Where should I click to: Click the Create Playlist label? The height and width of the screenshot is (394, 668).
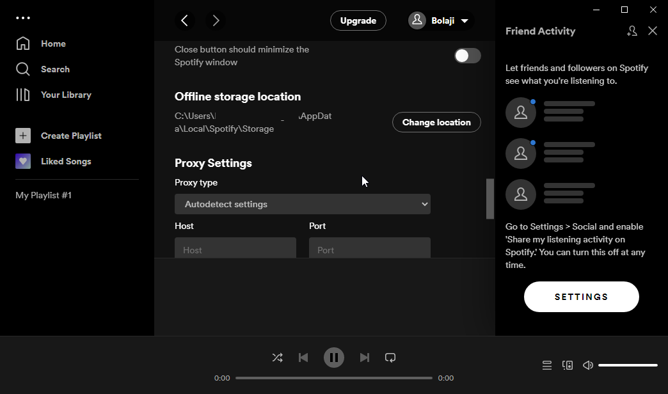click(x=71, y=136)
